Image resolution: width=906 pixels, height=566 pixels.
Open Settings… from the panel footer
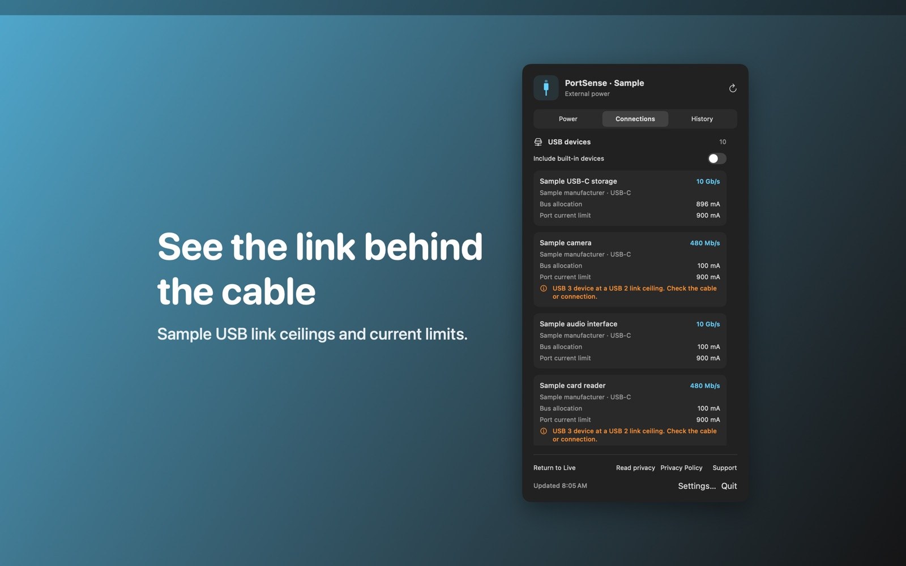tap(697, 486)
